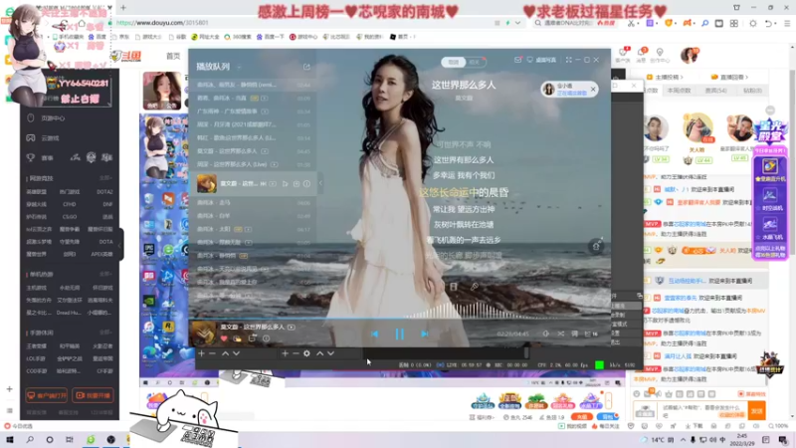Click 客户端打开 orange outlined button
Image resolution: width=796 pixels, height=448 pixels.
click(x=46, y=395)
